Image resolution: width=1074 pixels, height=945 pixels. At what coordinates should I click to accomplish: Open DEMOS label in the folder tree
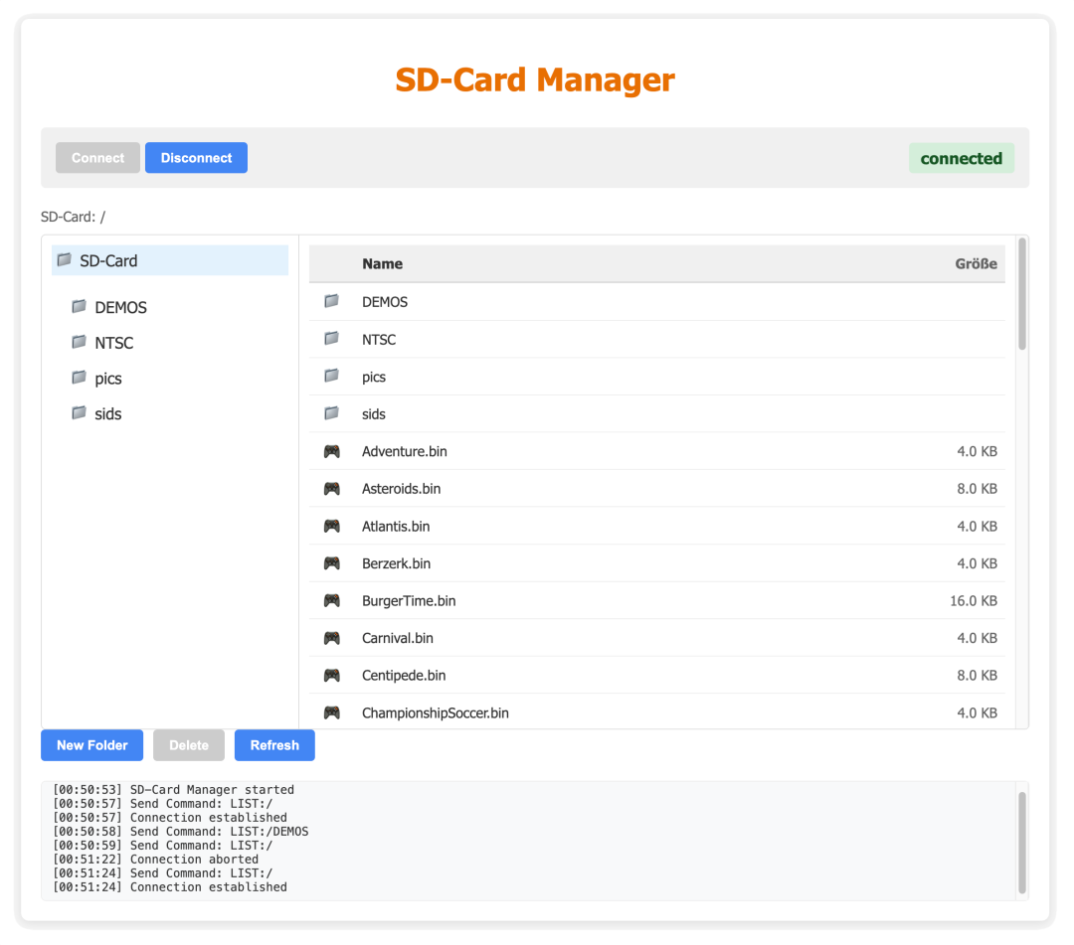coord(120,307)
